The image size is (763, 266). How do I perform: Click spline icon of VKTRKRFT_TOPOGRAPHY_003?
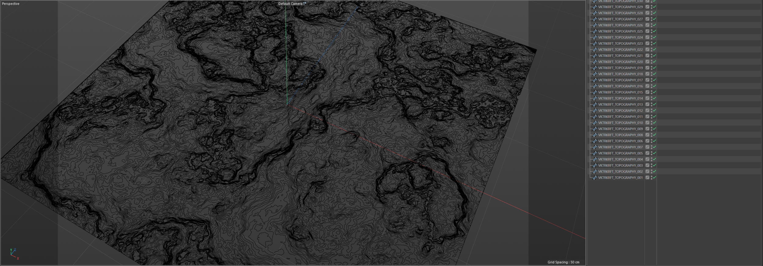pos(595,166)
